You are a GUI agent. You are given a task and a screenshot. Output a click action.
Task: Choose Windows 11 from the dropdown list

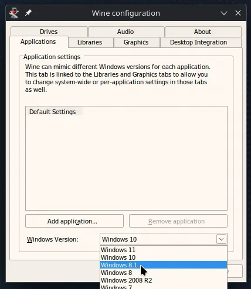tap(164, 250)
